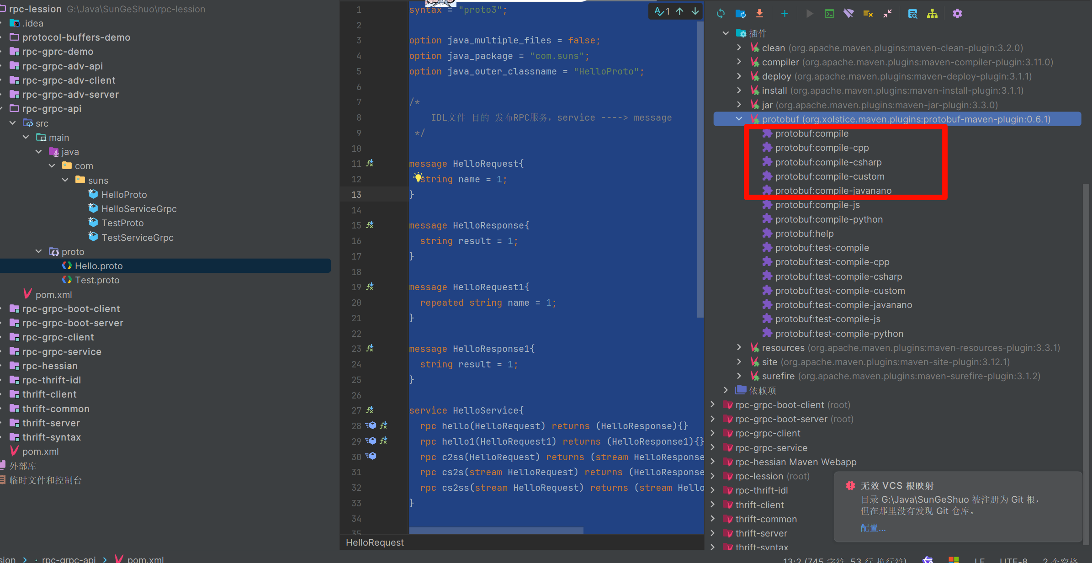Click the pom.xml breadcrumb at bottom
This screenshot has height=563, width=1092.
pyautogui.click(x=145, y=559)
